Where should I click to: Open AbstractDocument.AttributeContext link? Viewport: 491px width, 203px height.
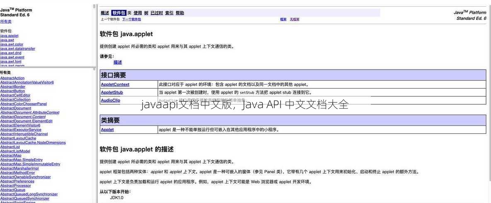30,112
